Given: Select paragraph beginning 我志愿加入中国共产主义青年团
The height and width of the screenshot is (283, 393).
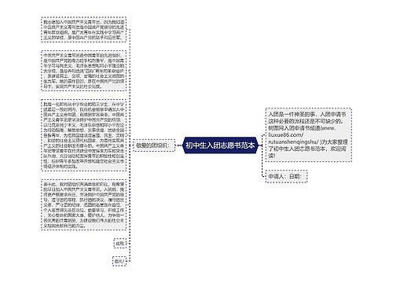Looking at the screenshot, I should (84, 30).
